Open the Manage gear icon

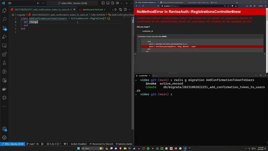pyautogui.click(x=4, y=138)
